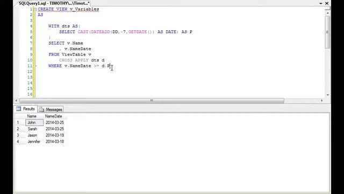Viewport: 344px width, 194px height.
Task: Select the SQLQuery1.sql document tab
Action: tap(54, 3)
